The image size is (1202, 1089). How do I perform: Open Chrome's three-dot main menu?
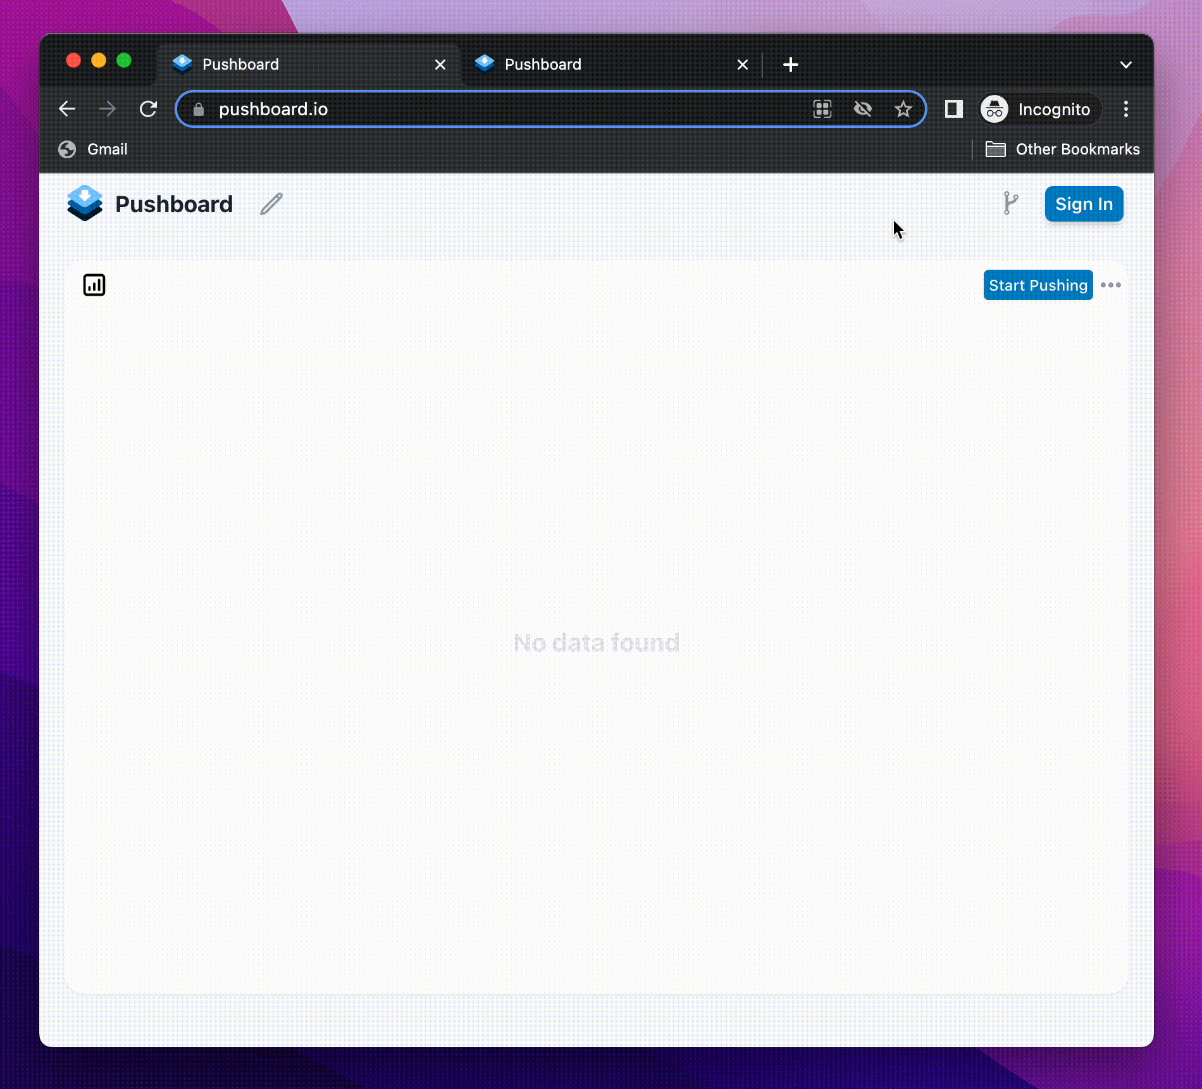click(x=1125, y=110)
